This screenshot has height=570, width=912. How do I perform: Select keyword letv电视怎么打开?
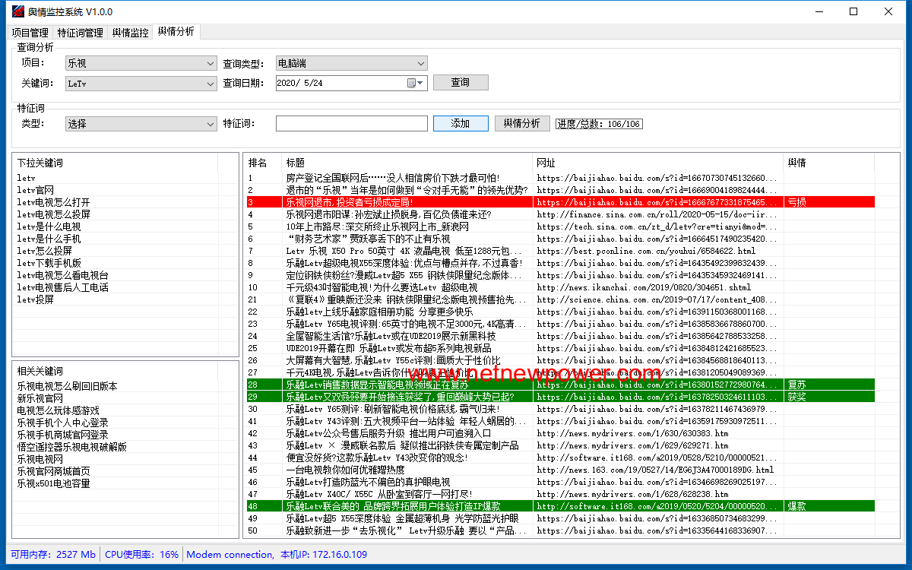(53, 202)
